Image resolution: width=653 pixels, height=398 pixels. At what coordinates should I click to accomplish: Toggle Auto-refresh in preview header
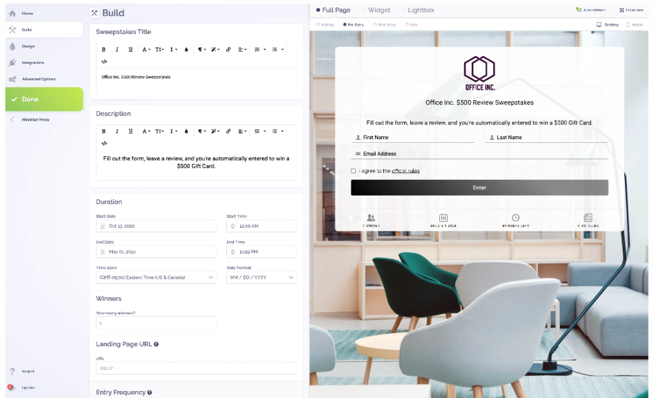591,10
